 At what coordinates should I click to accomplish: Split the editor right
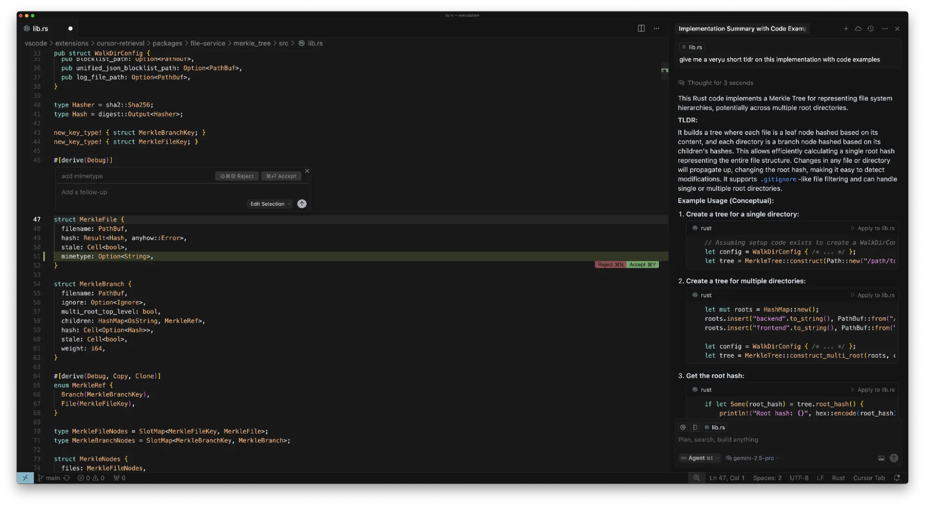641,28
